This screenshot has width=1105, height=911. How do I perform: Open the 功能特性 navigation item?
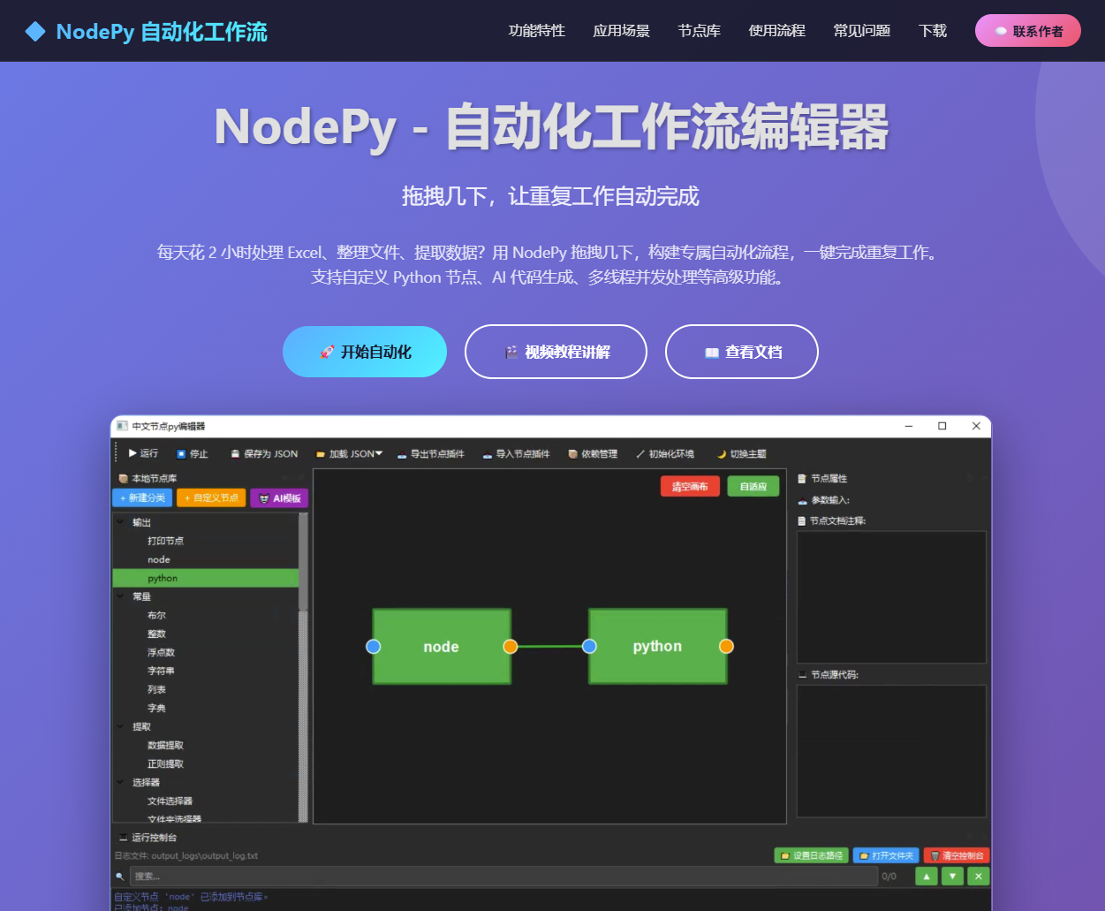point(536,31)
